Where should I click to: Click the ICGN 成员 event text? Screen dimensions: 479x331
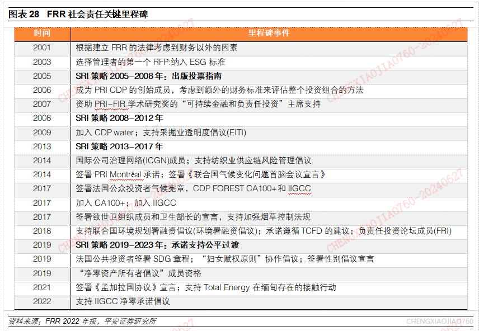coord(194,160)
